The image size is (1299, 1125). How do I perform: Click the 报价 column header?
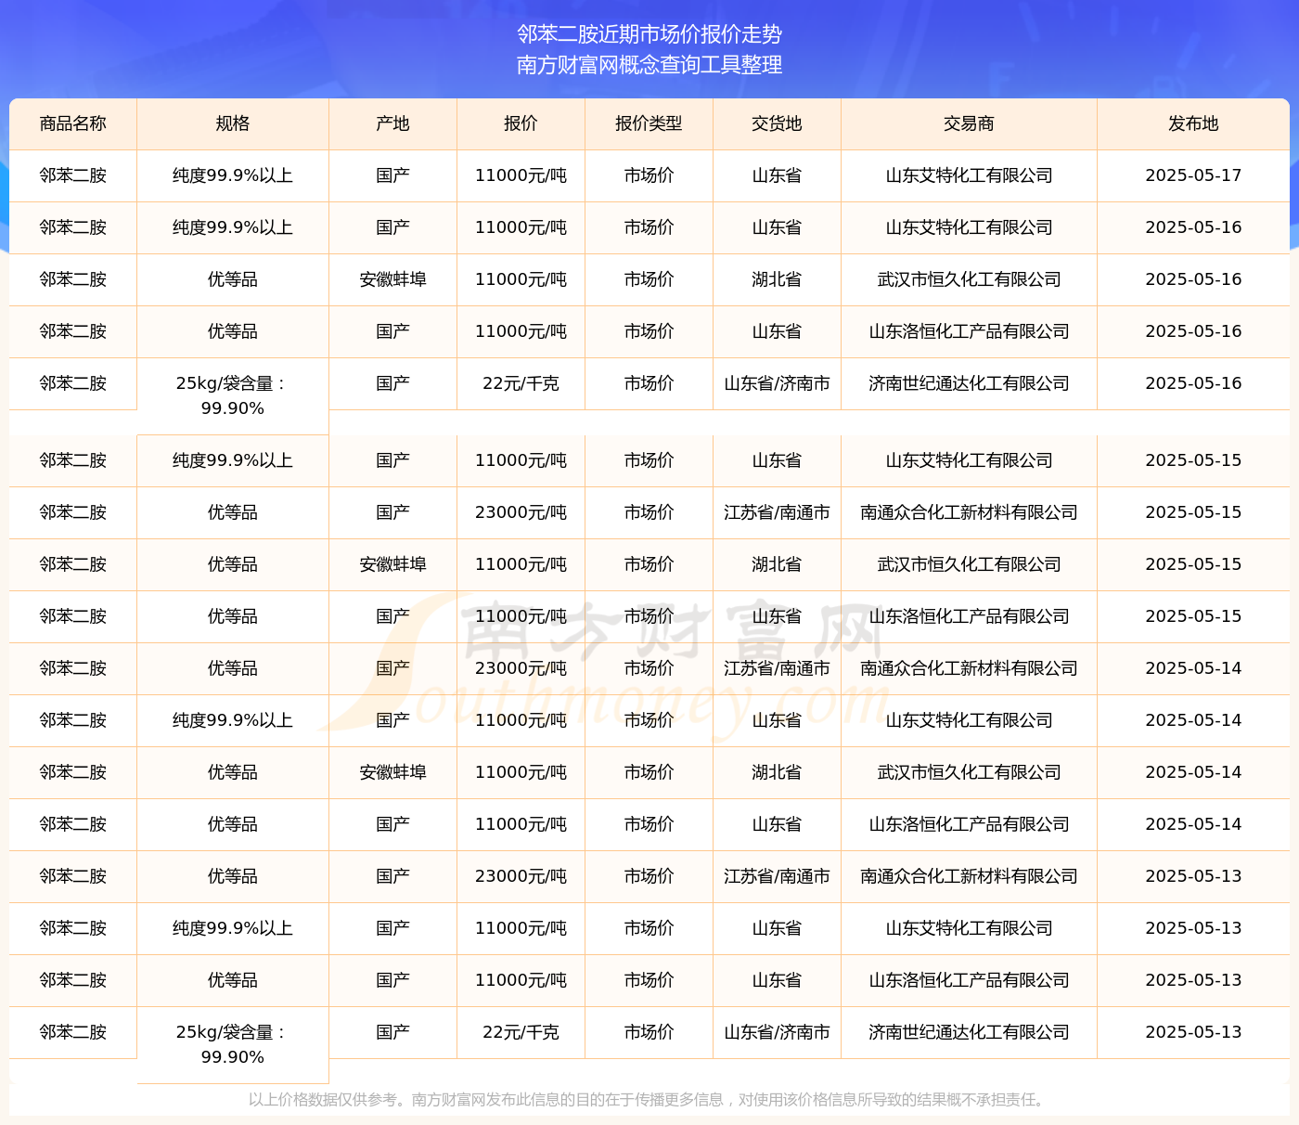[521, 123]
